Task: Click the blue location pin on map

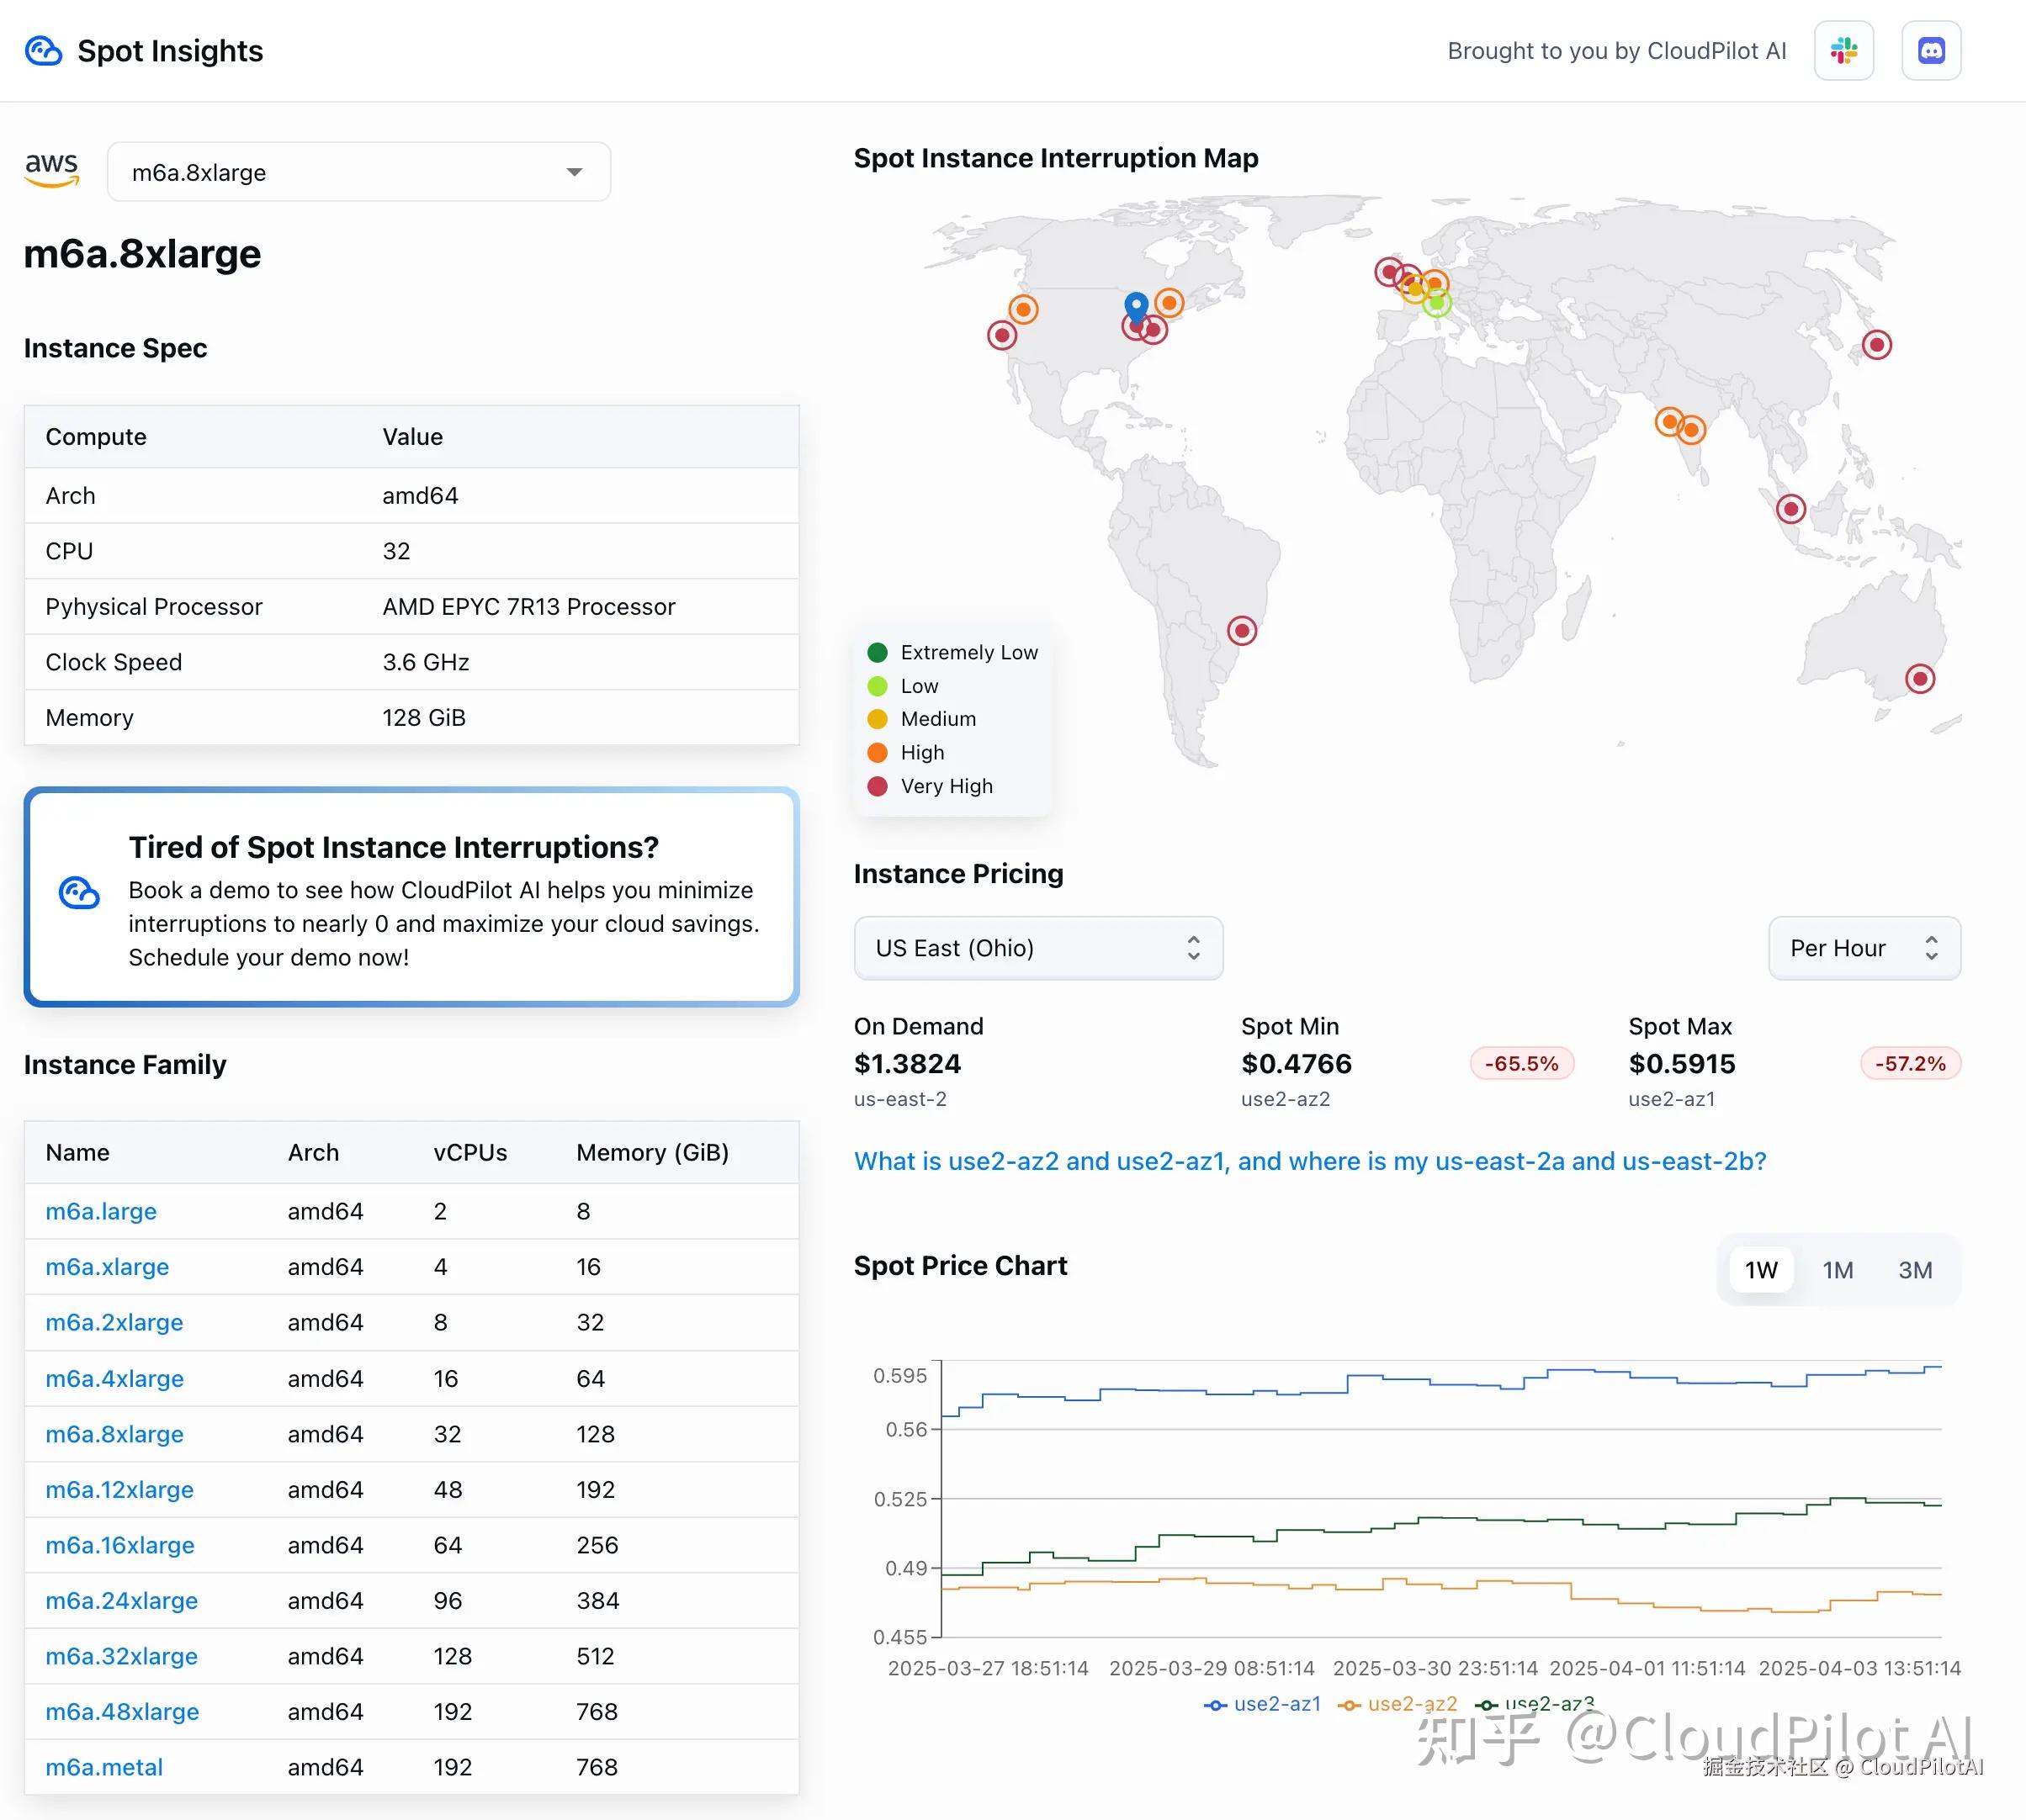Action: point(1136,306)
